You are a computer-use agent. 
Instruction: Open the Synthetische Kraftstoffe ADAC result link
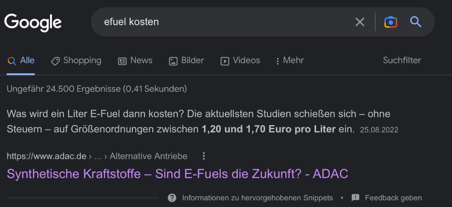point(177,174)
